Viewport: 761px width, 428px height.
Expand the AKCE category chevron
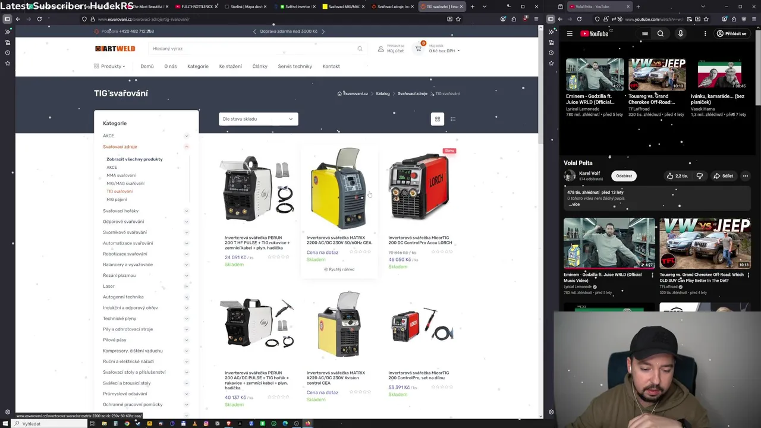coord(186,136)
